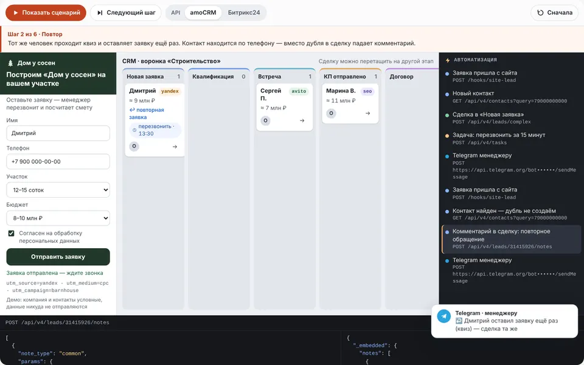Screen dimensions: 584x365
Task: Open the Участок dropdown
Action: tap(58, 190)
